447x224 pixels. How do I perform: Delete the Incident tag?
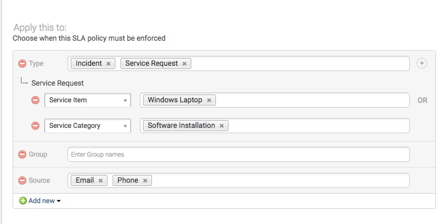click(108, 64)
